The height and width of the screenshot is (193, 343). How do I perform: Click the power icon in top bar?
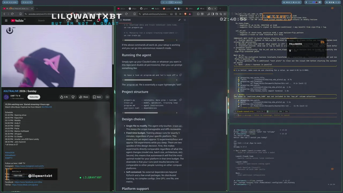pyautogui.click(x=339, y=2)
